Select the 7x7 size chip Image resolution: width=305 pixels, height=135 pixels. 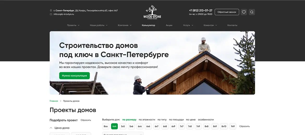(x=182, y=126)
